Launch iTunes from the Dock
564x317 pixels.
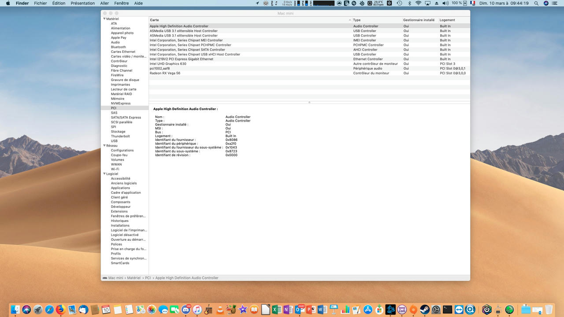197,310
